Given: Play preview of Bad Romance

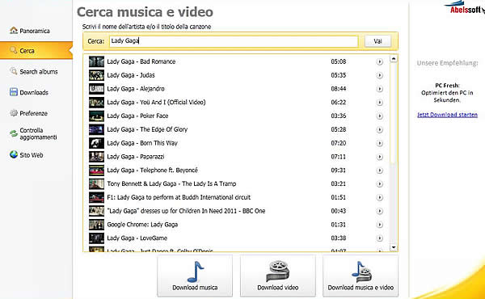Looking at the screenshot, I should [380, 62].
